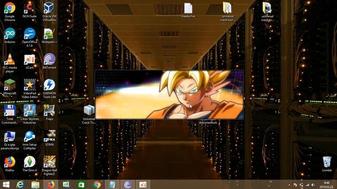Select Inno Setup Compiler shortcut
Viewport: 337px width, 189px height.
[x=29, y=140]
